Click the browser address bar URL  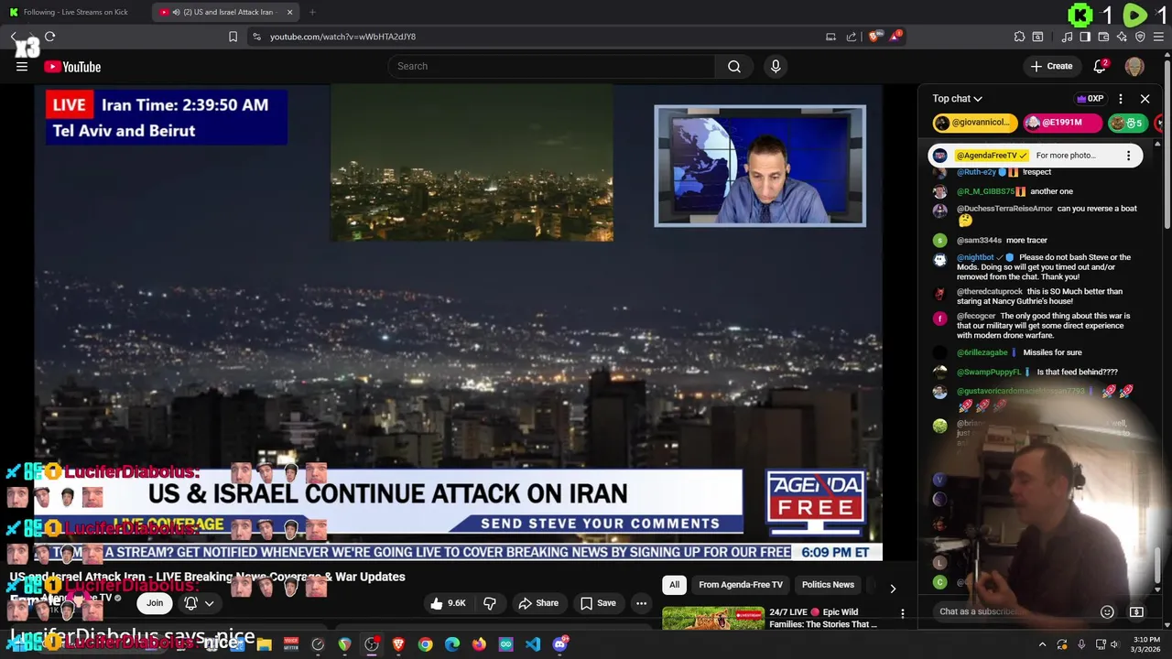[x=342, y=37]
